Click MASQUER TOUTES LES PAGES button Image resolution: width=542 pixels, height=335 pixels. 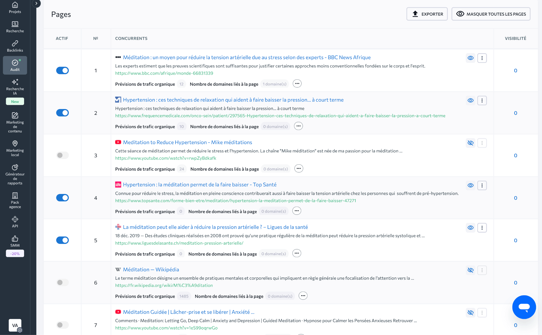491,14
